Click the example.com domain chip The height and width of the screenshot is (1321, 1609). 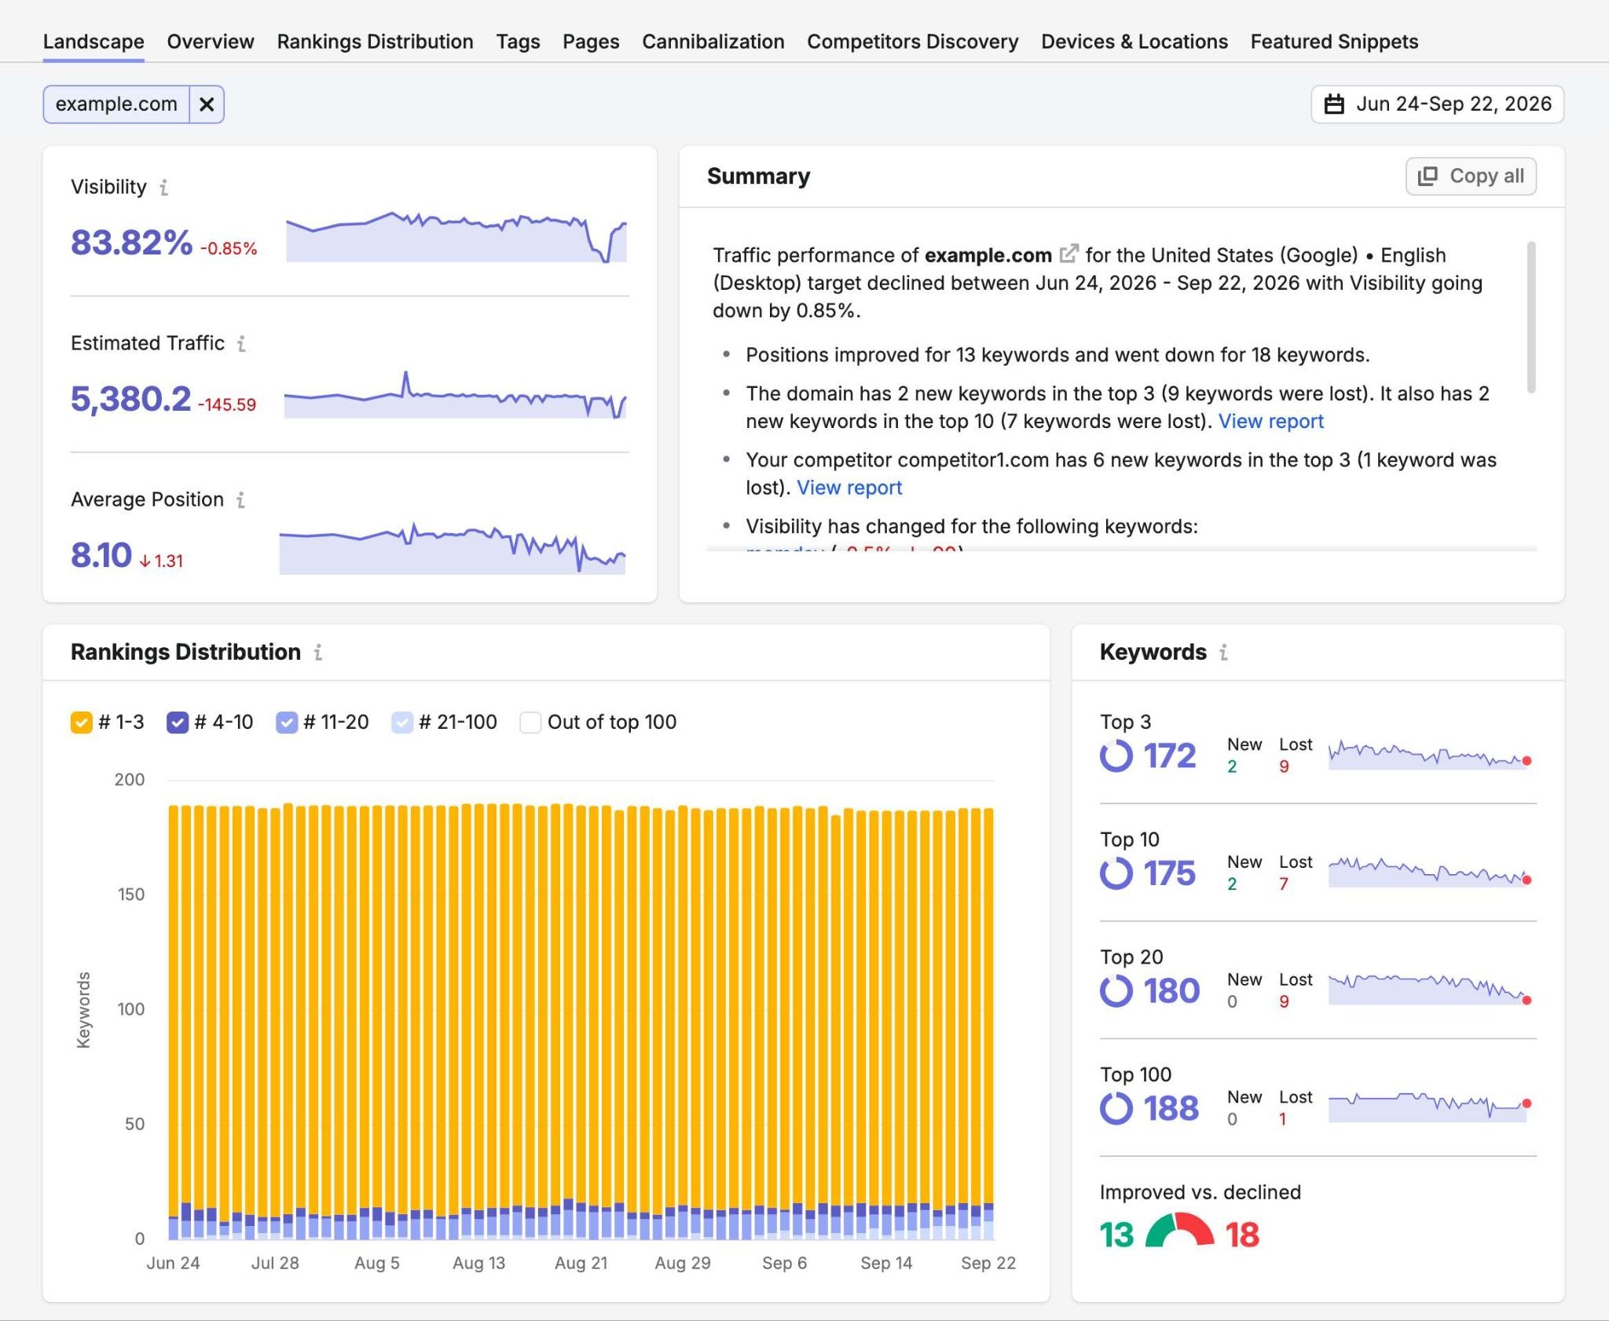116,104
